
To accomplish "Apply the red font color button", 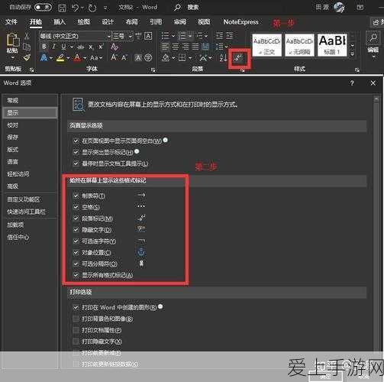I will point(77,58).
